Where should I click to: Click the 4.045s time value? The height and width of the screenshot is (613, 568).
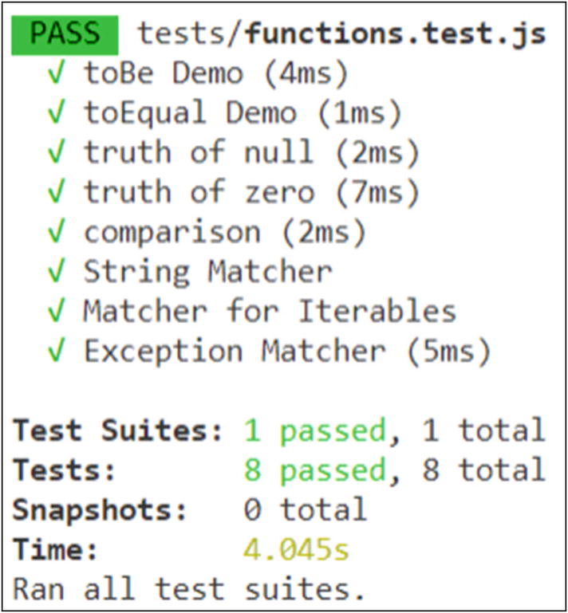click(x=296, y=550)
